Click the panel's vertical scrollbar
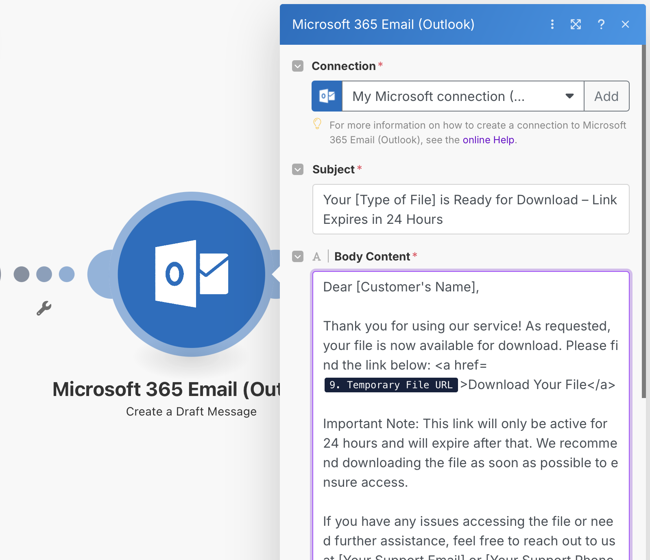This screenshot has width=650, height=560. [x=643, y=221]
